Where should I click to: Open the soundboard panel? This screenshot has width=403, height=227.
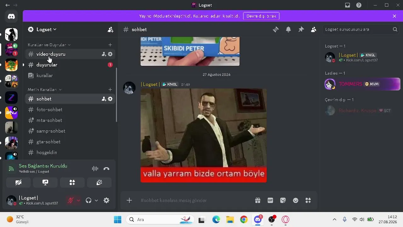coord(99,183)
